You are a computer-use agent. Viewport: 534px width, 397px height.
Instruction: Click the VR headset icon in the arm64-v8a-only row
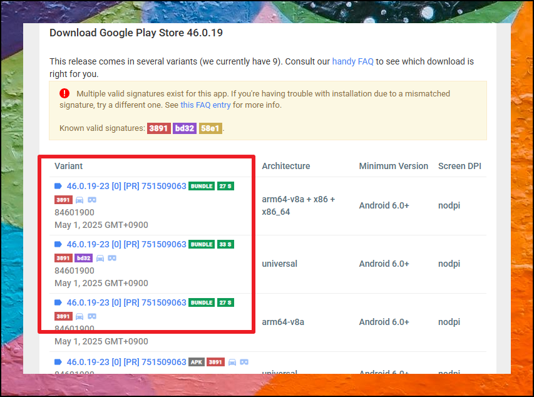pyautogui.click(x=92, y=316)
